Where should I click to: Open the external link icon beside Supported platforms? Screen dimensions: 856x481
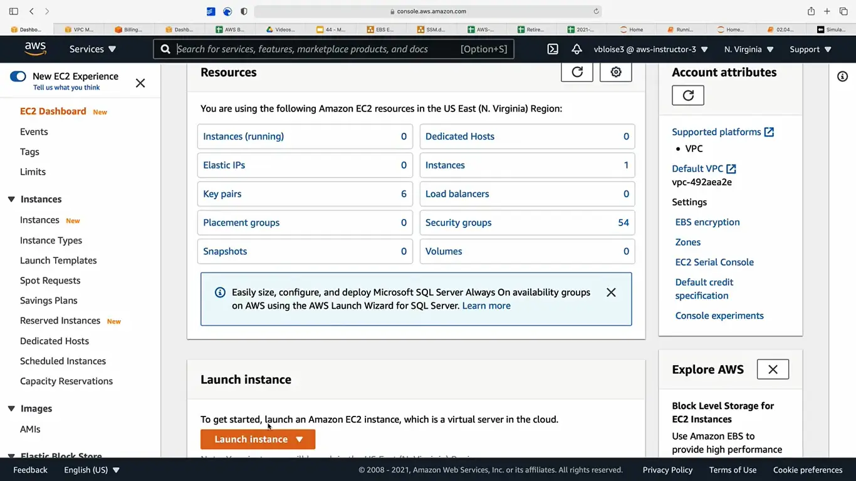tap(769, 132)
